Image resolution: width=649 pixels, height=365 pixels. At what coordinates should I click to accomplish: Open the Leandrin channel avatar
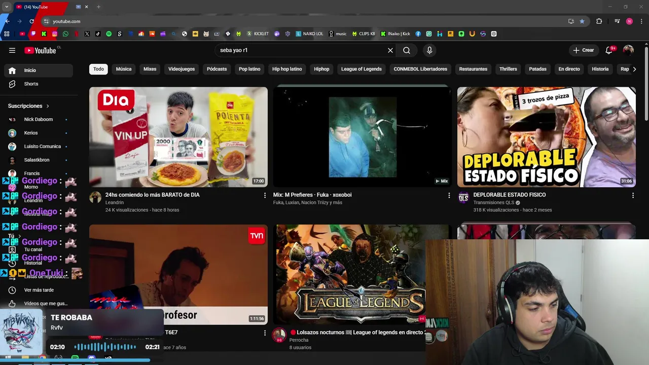click(95, 197)
